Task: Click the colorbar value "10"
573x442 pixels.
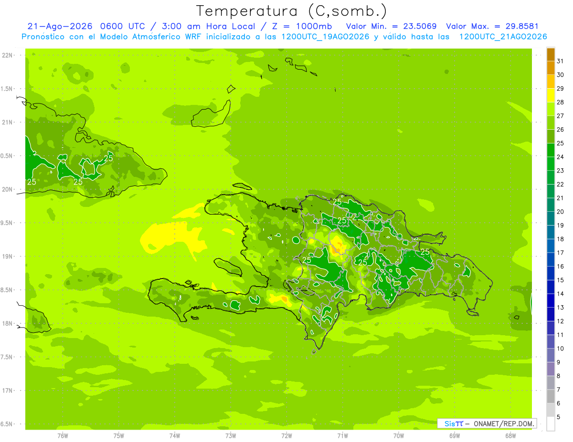Action: coord(560,349)
